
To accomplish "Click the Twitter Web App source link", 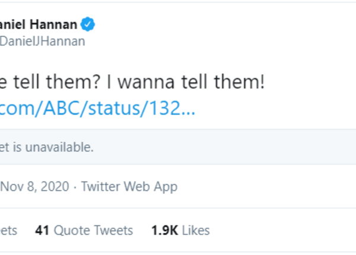I will (129, 186).
